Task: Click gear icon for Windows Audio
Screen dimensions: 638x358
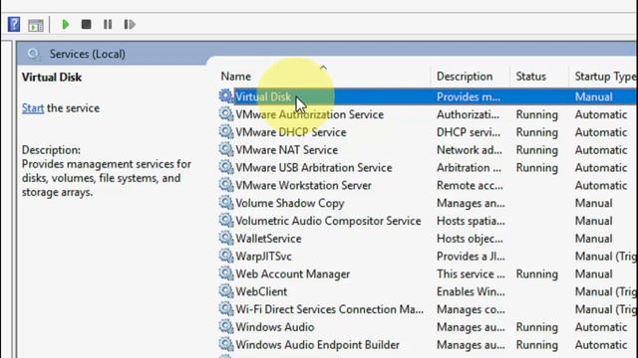Action: click(x=226, y=327)
